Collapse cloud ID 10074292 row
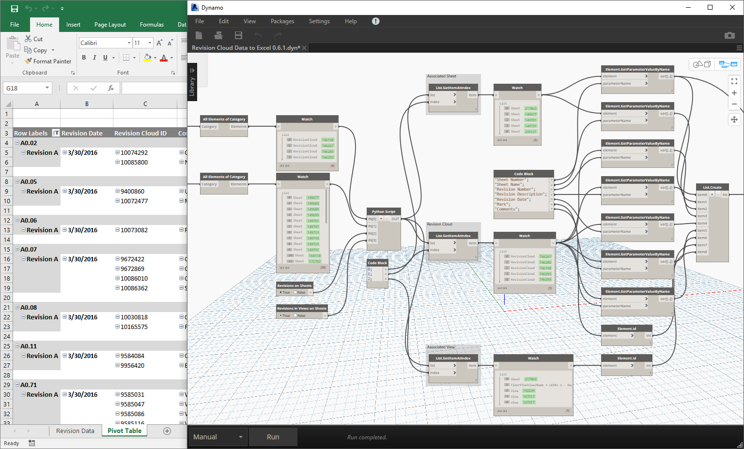744x449 pixels. click(x=117, y=152)
